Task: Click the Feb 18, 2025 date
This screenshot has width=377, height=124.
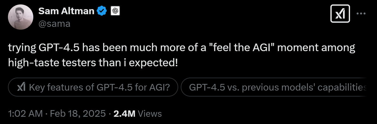Action: click(x=78, y=114)
